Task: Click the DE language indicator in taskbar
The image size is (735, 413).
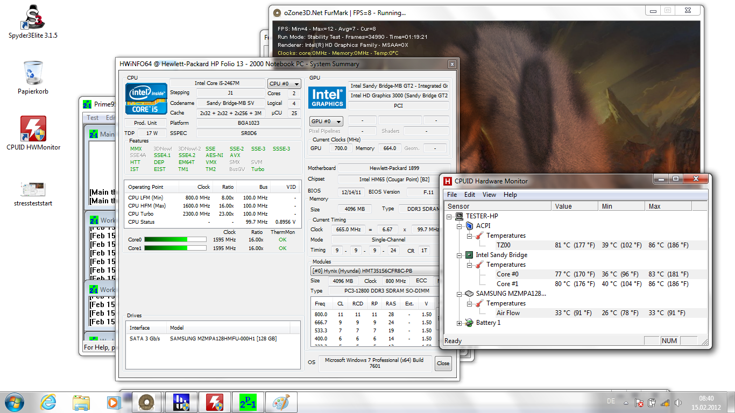Action: pyautogui.click(x=611, y=402)
